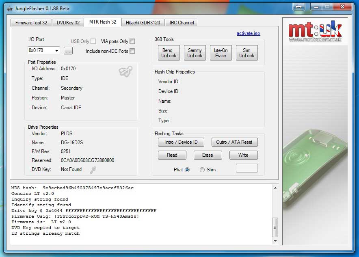This screenshot has width=359, height=257.
Task: Click the MD5 hash line in the log
Action: pos(72,188)
